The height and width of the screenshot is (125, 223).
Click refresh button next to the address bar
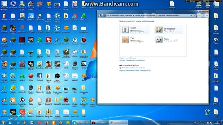pos(194,15)
